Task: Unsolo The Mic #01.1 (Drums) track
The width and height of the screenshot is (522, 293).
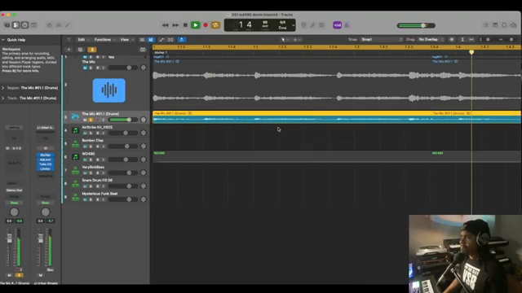Action: (x=91, y=120)
